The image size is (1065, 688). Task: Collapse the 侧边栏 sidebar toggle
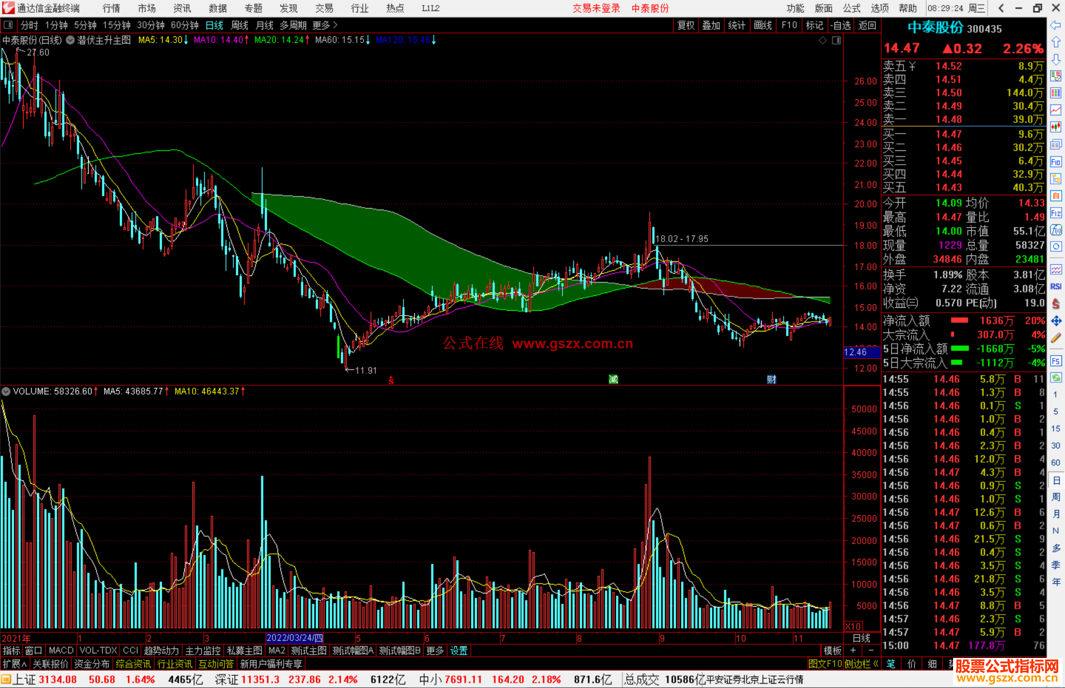point(862,664)
